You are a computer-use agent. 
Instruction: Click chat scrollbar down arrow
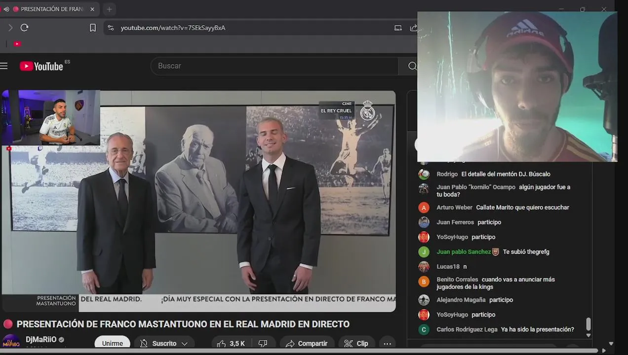pyautogui.click(x=588, y=335)
